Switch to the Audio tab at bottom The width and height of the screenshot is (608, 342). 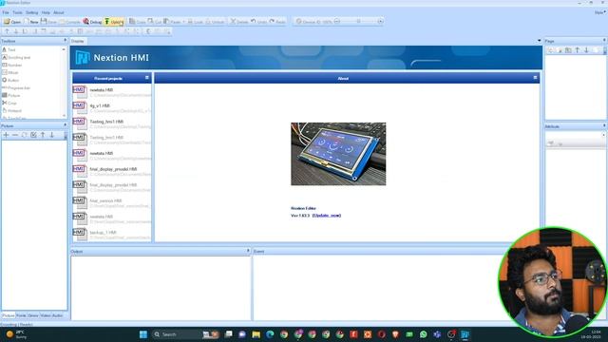tap(57, 315)
